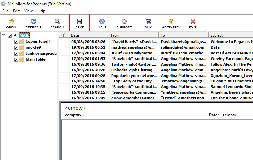Viewport: 253px width, 160px height.
Task: Select the Copies to self folder
Action: 38,41
